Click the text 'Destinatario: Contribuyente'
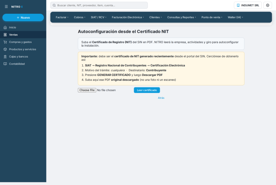The image size is (276, 185). coord(147,70)
